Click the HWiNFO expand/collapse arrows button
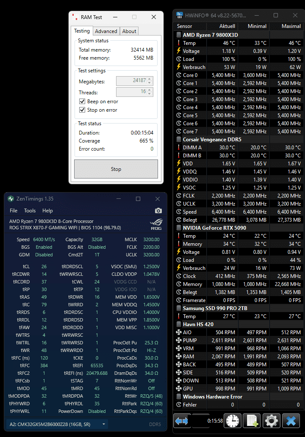 182,421
